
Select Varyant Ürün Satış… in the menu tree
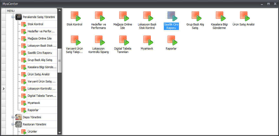[x=42, y=81]
